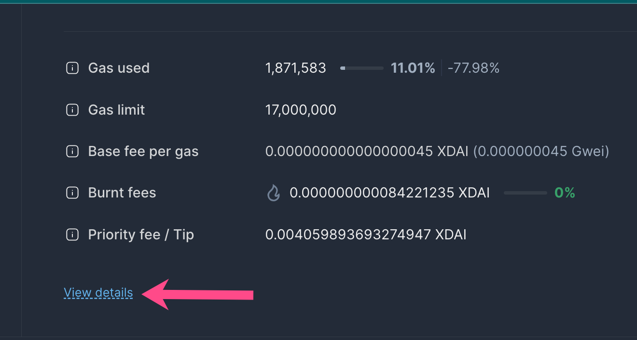637x340 pixels.
Task: Select the gas limit value 17,000,000
Action: 301,109
